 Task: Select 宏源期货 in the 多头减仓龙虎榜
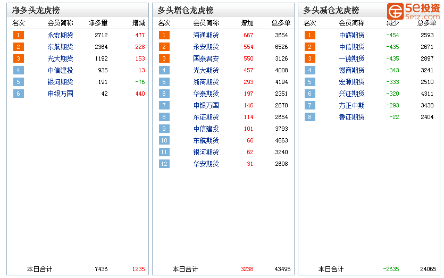coord(351,82)
